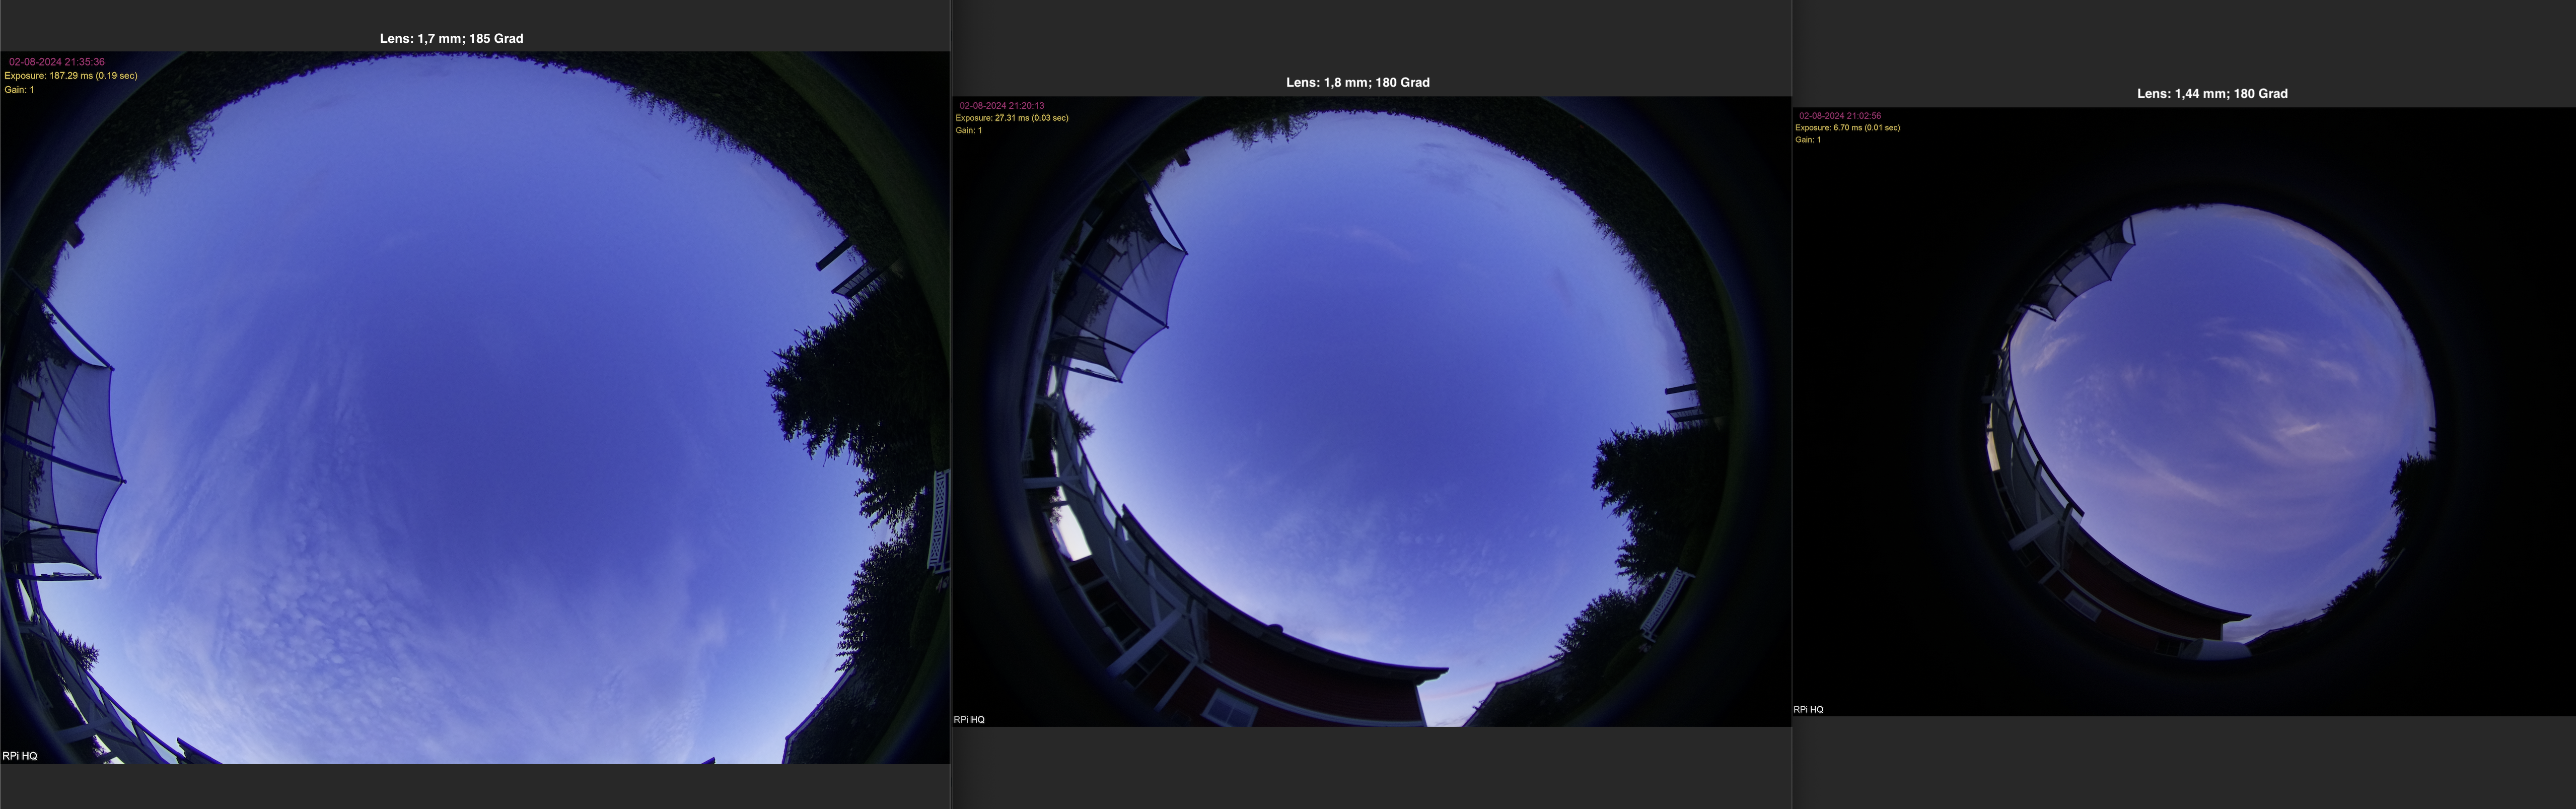This screenshot has width=2576, height=809.
Task: Click 'RPi HQ' label in the 1,44 mm image
Action: click(1808, 710)
